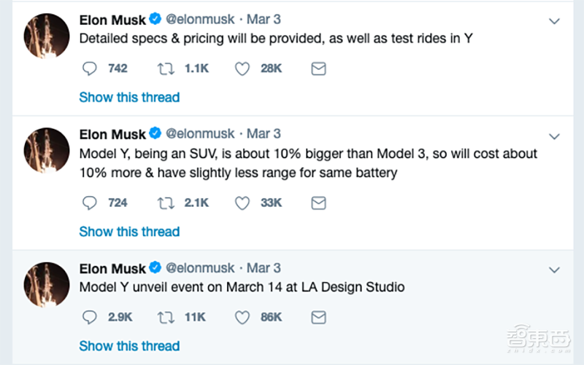Screen dimensions: 584x365
Task: Open dropdown caret on unveil event tweet
Action: pos(554,270)
